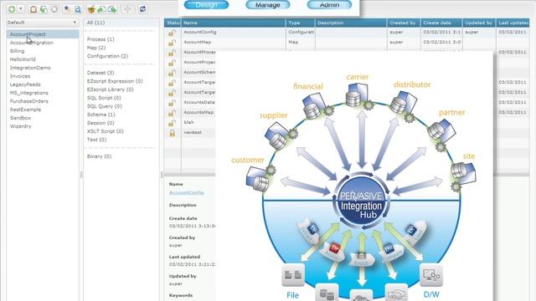Screen dimensions: 536x301
Task: Filter by Map (2)
Action: (96, 48)
